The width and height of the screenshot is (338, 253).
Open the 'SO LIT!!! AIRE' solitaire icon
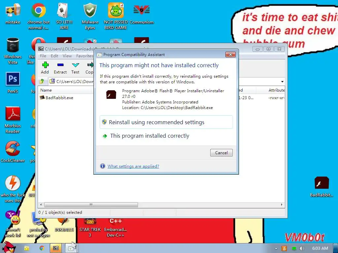(x=64, y=16)
